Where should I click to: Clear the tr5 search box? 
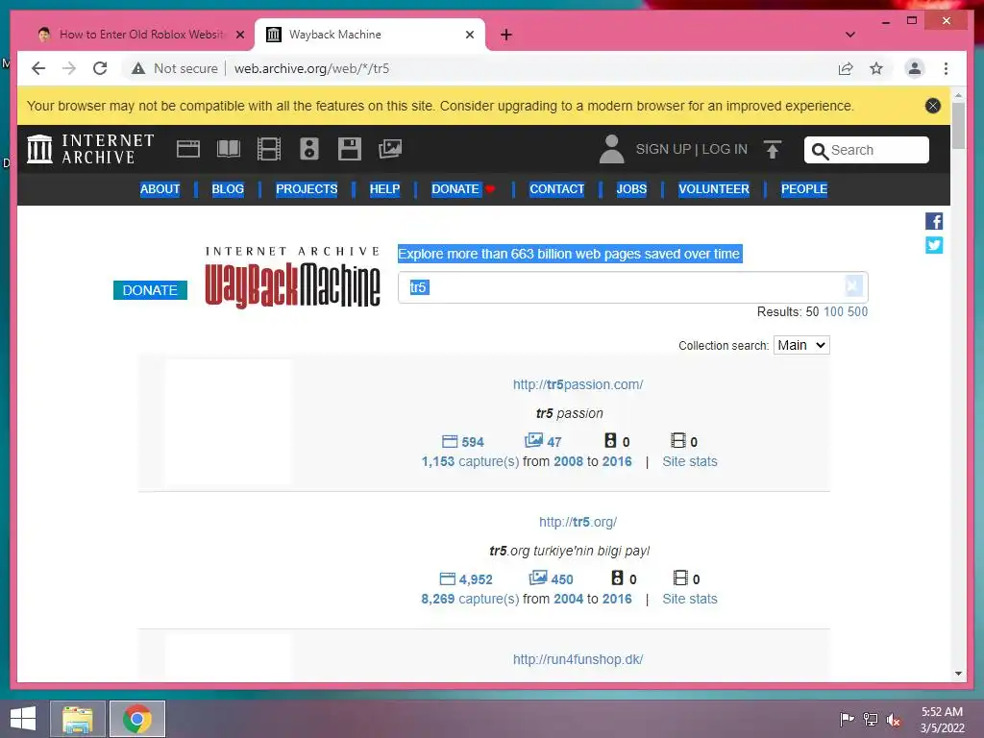852,286
